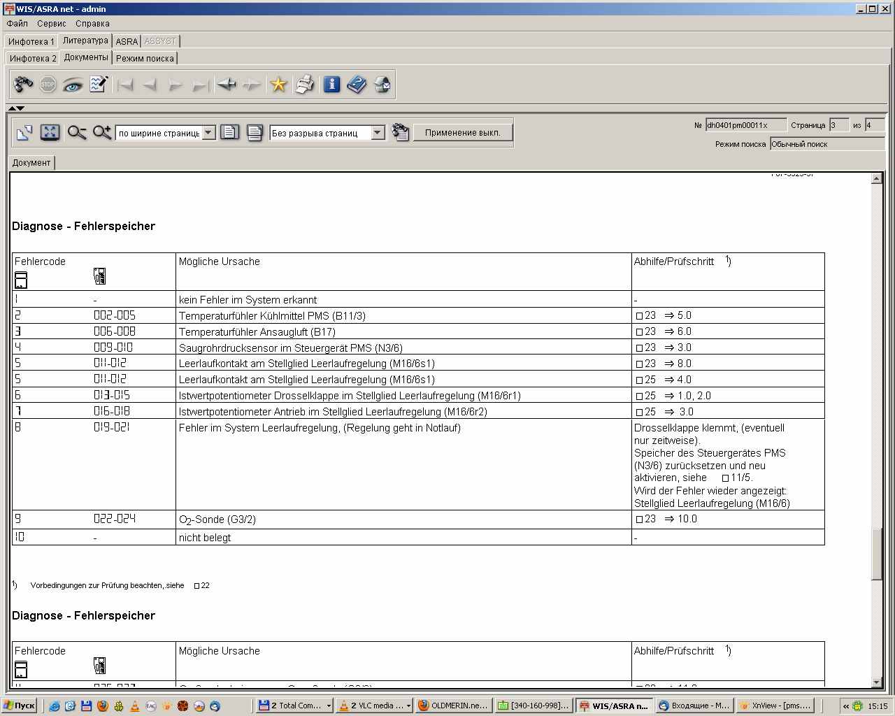Click the document vertical scrollbar thumb
This screenshot has width=895, height=716.
(x=877, y=553)
